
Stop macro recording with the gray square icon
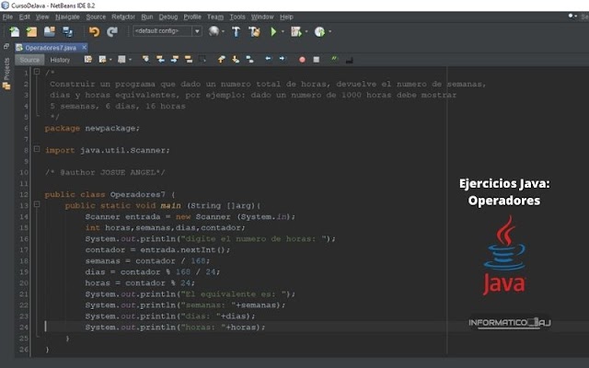[317, 60]
